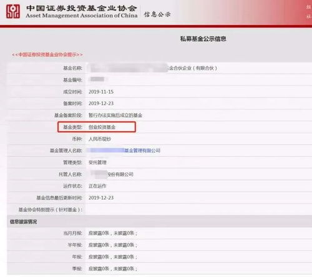Open the 中国证券投资基金业协会提示 link

(x=47, y=55)
